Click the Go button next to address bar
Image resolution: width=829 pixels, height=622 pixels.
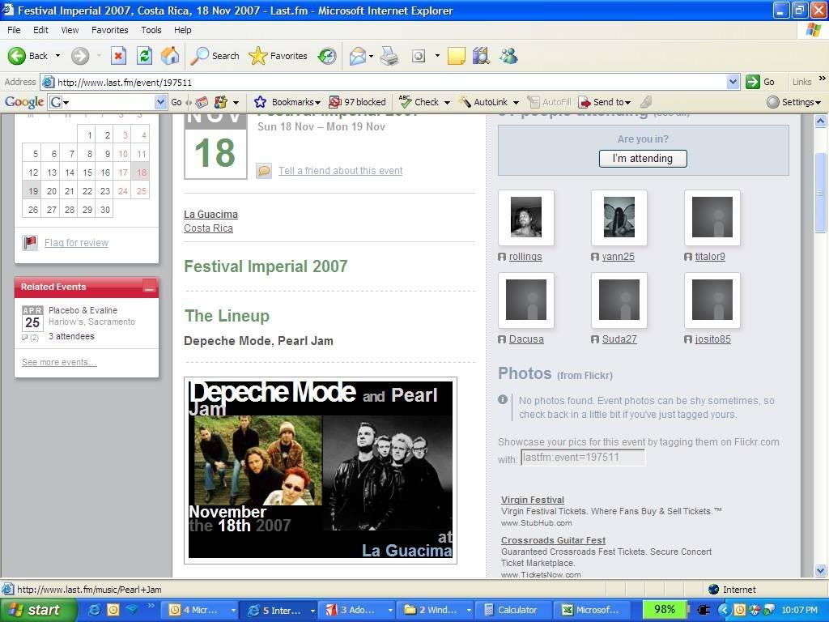coord(760,82)
